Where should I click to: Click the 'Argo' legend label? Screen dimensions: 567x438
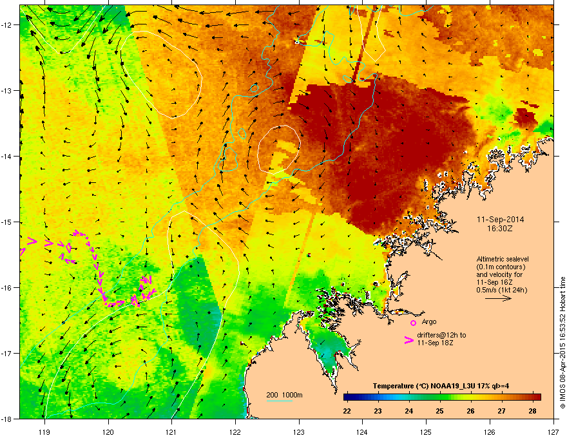pos(429,322)
